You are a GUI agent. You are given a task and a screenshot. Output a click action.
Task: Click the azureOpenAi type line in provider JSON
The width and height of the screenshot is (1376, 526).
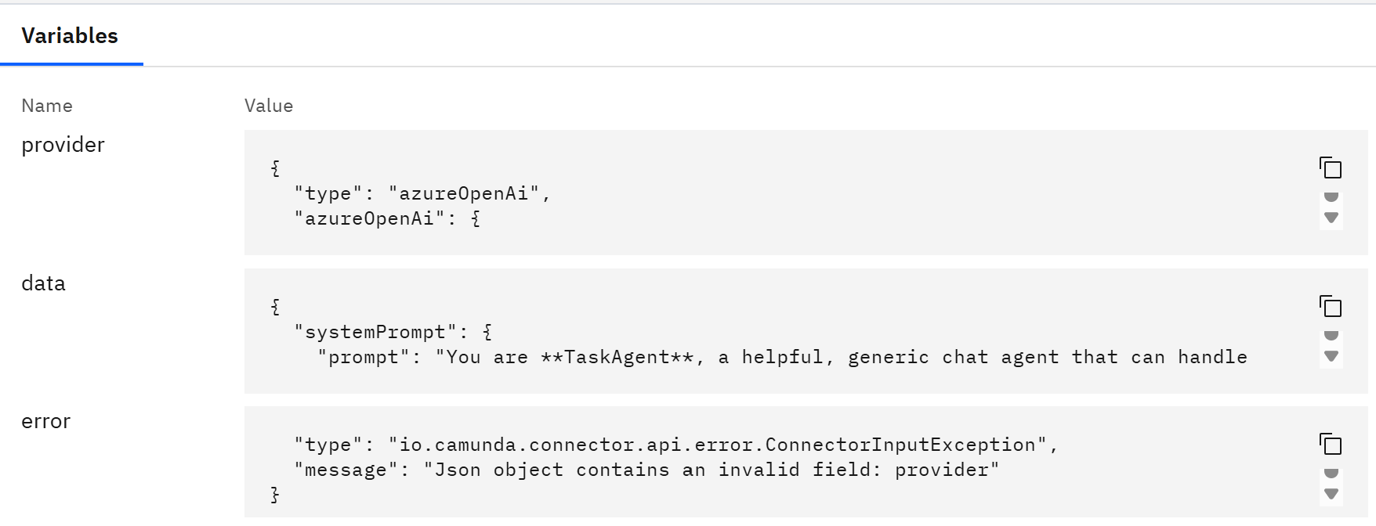[x=422, y=193]
